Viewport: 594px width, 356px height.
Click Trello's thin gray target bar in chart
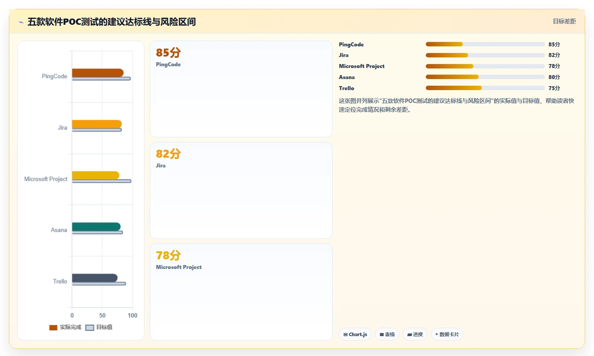coord(99,284)
